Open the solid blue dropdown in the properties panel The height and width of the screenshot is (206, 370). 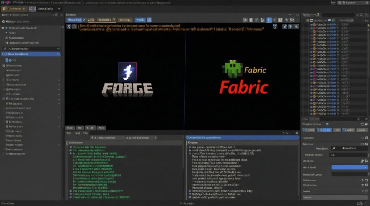point(349,167)
